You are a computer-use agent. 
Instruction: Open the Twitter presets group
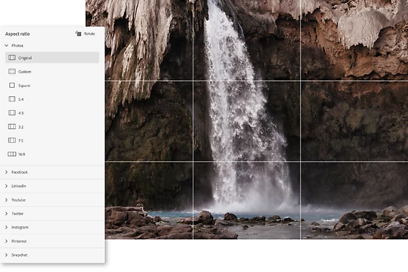(x=52, y=213)
